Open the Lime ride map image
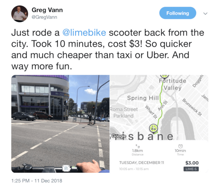Viewport: 217px width, 188px height. pyautogui.click(x=159, y=124)
